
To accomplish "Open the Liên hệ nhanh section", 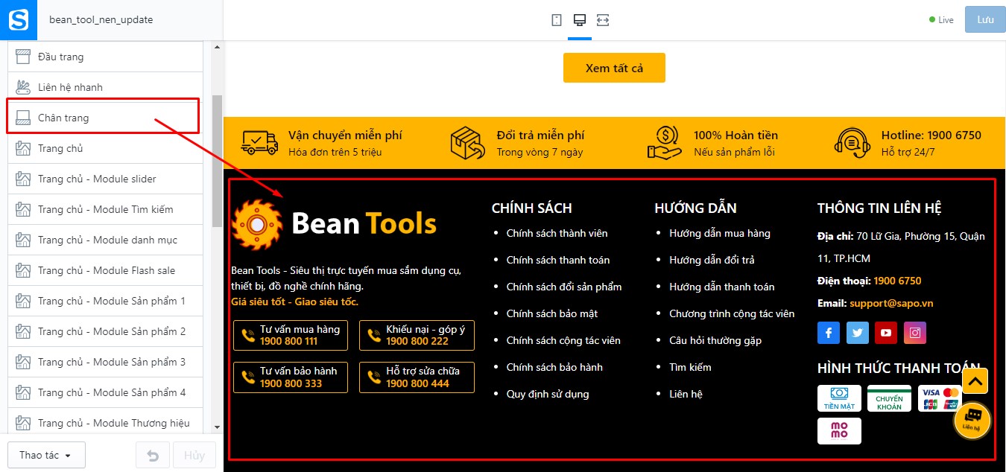I will click(x=105, y=87).
